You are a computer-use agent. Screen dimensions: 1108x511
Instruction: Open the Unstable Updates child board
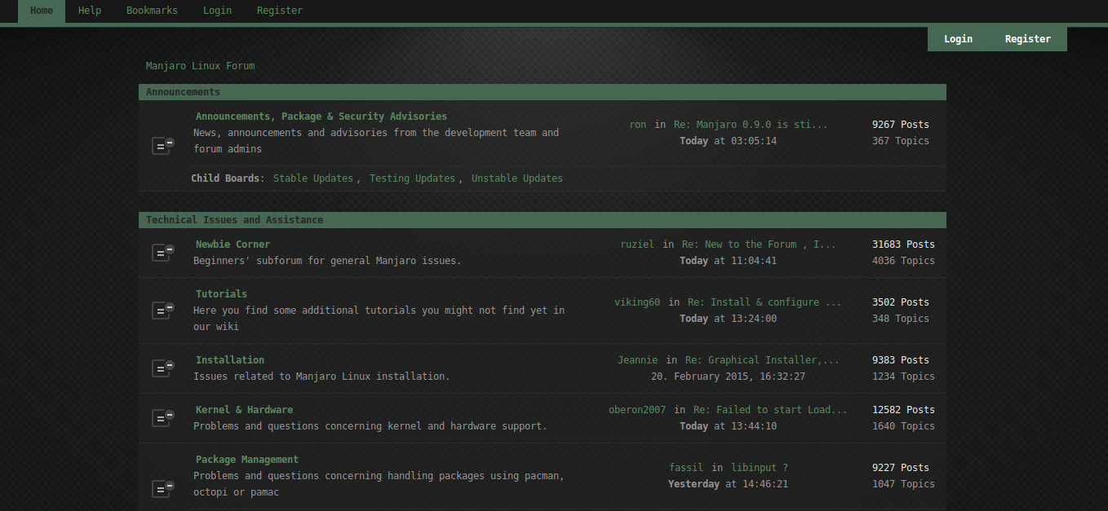[517, 178]
